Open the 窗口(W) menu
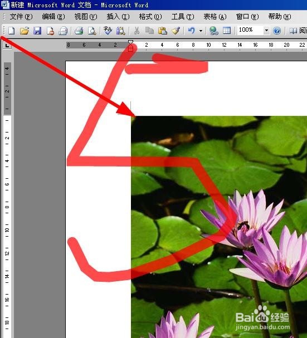This screenshot has height=338, width=307. tap(247, 17)
